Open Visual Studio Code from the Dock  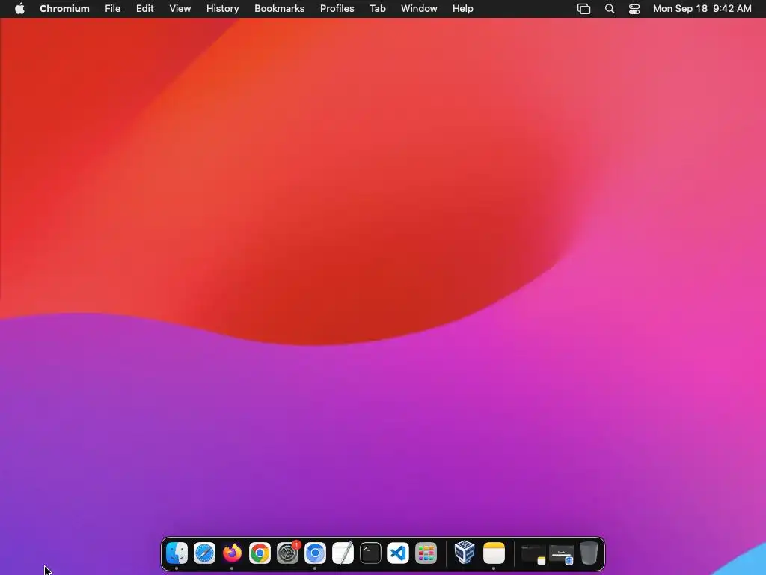click(398, 553)
